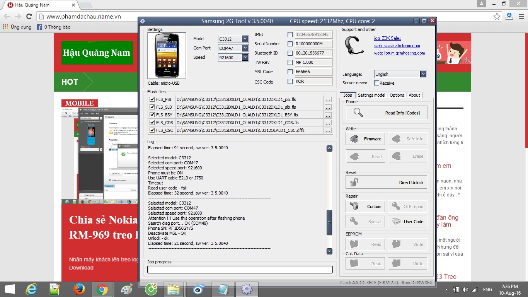Toggle the HW Rev checkbox
528x297 pixels.
tap(290, 62)
